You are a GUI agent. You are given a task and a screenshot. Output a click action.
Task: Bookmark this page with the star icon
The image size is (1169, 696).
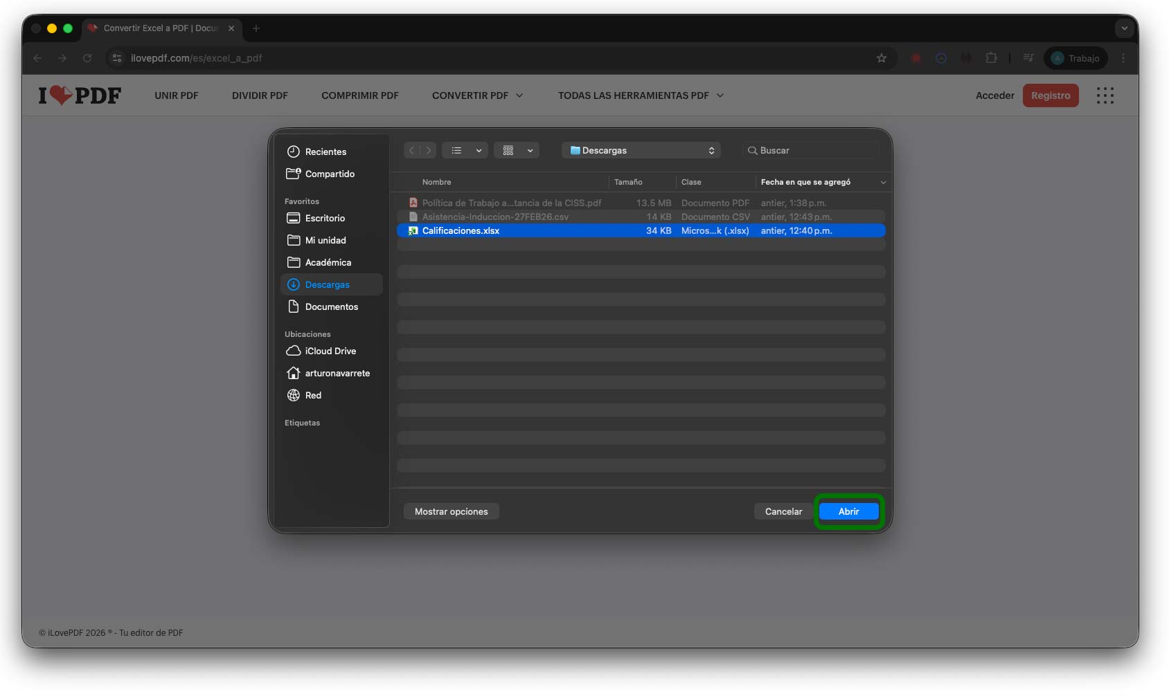click(x=881, y=58)
